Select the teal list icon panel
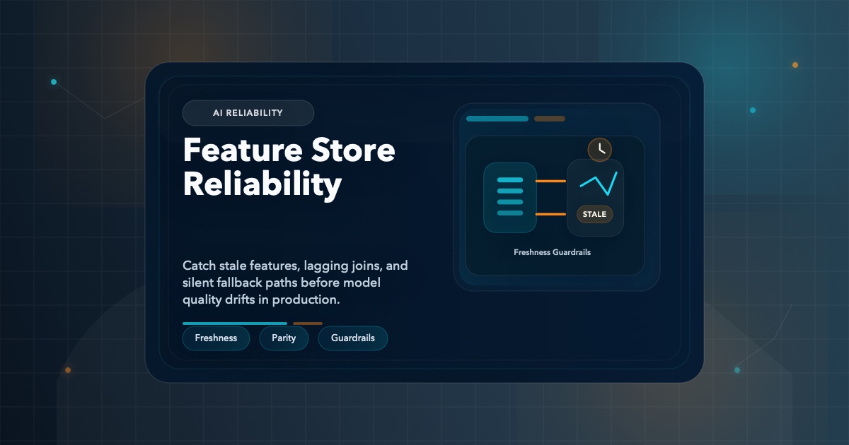The width and height of the screenshot is (849, 445). [509, 197]
